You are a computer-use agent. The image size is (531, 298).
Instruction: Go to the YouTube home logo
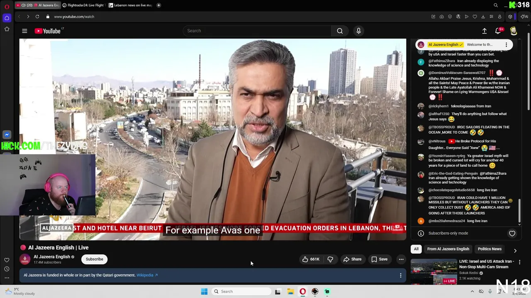coord(47,31)
